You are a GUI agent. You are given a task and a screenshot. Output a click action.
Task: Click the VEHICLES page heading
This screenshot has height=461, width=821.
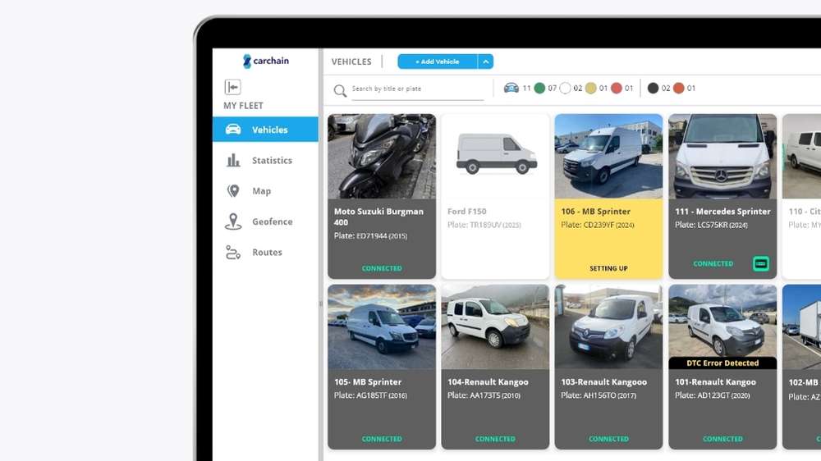pos(351,62)
